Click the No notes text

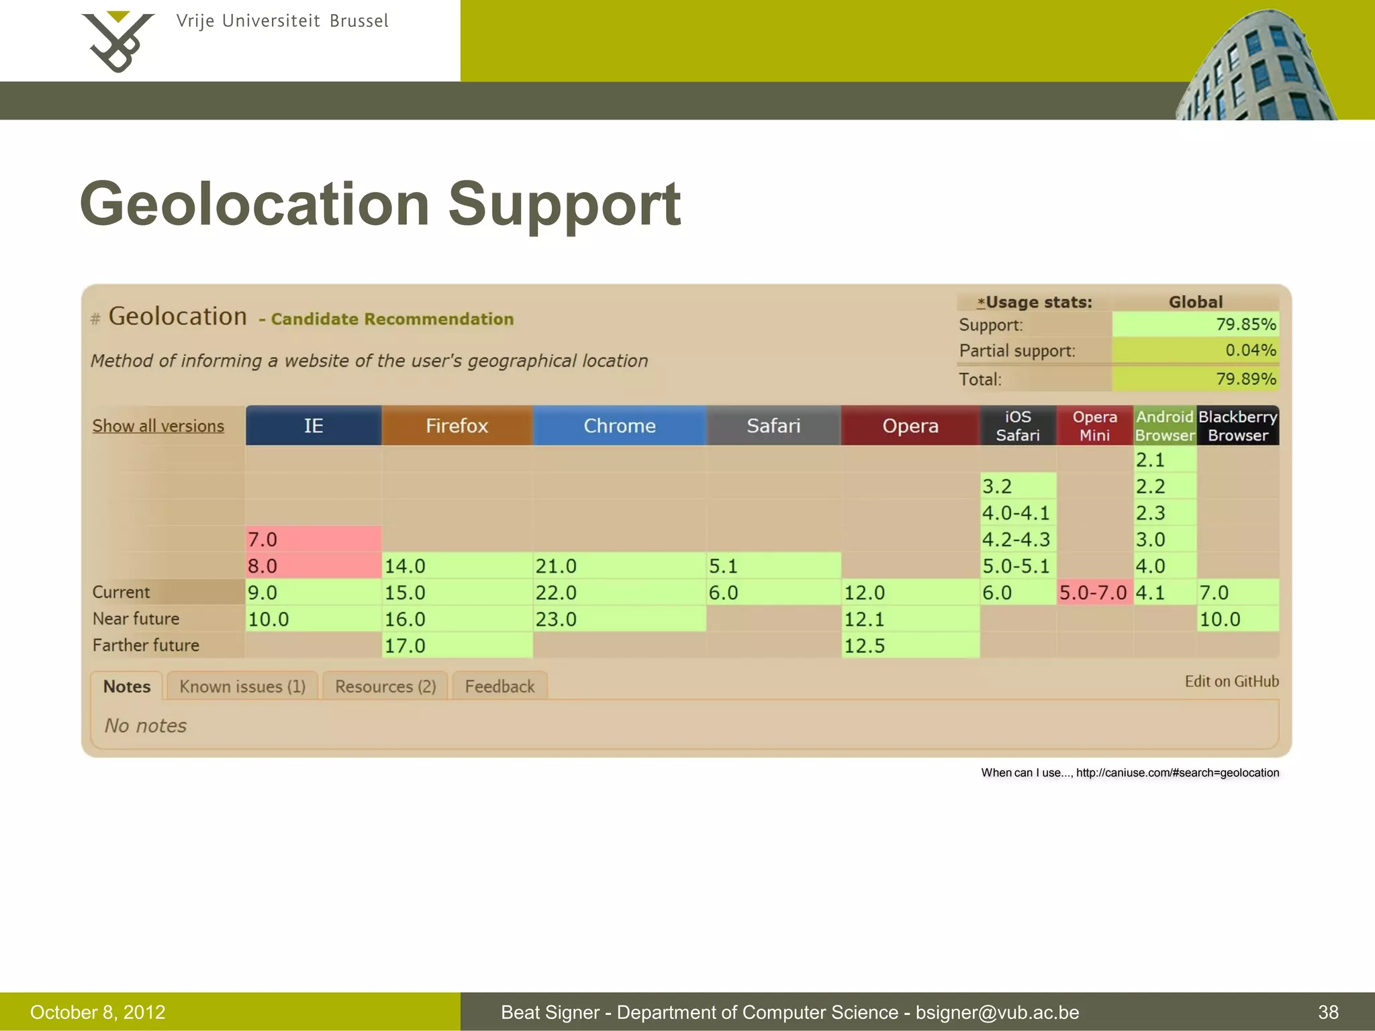pos(145,726)
